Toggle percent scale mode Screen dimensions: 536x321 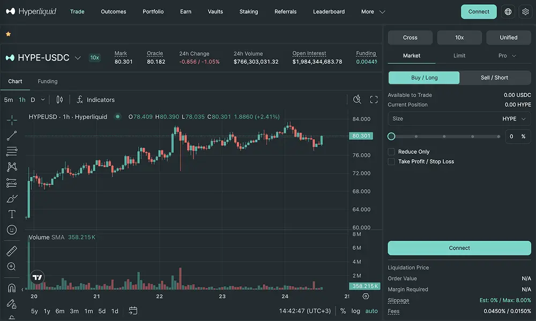point(343,311)
